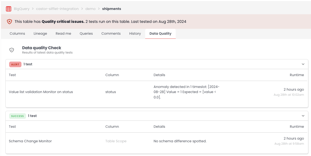Open the History tab
The image size is (311, 156).
[x=135, y=34]
